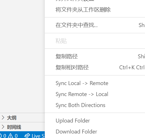145x138 pixels.
Task: Expand the 时间线 timeline chevron
Action: (3, 127)
